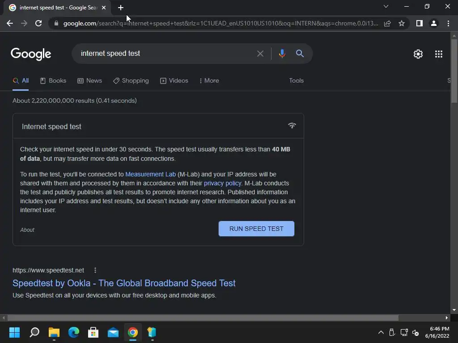This screenshot has width=458, height=343.
Task: Bookmark this page with the star icon
Action: (x=402, y=23)
